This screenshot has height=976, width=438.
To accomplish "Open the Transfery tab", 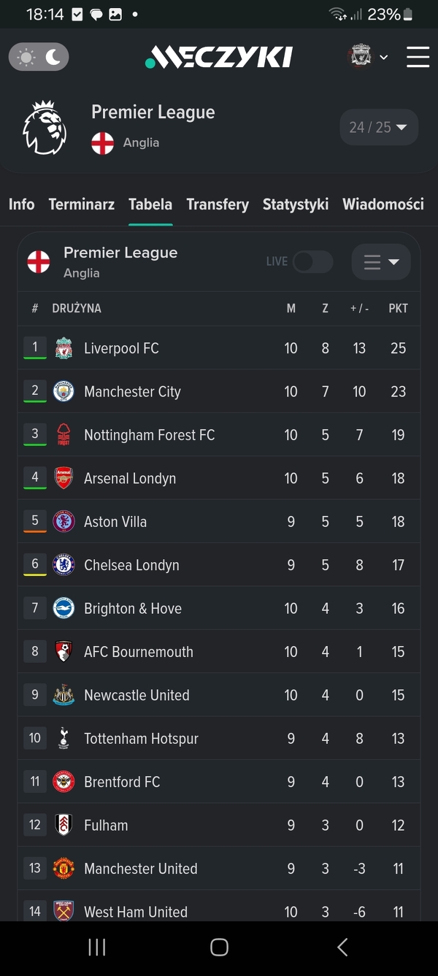I will (x=218, y=204).
